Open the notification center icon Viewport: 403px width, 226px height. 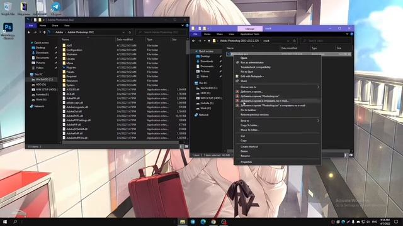[x=396, y=222]
